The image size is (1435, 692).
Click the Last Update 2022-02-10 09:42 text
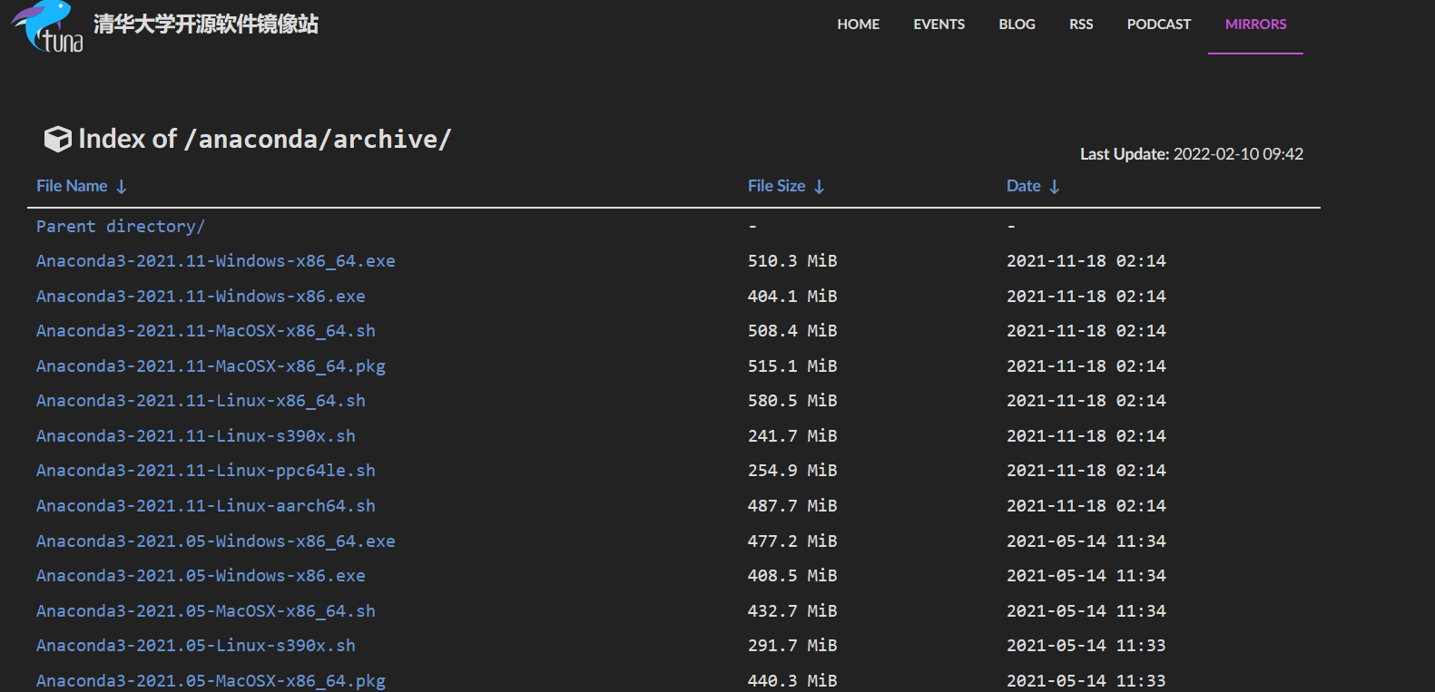coord(1191,154)
